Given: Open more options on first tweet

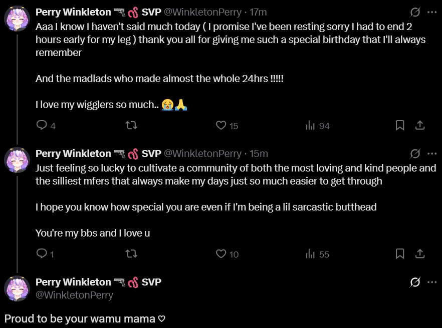Looking at the screenshot, I should (x=431, y=12).
